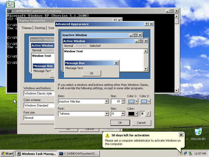Click the preview scrollbar down arrow

[146, 69]
